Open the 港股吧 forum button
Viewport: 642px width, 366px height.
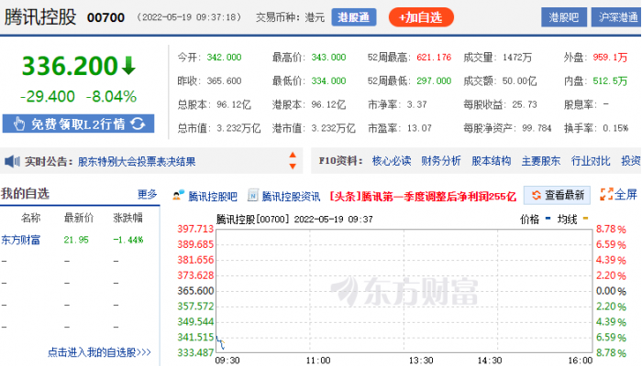coord(563,16)
